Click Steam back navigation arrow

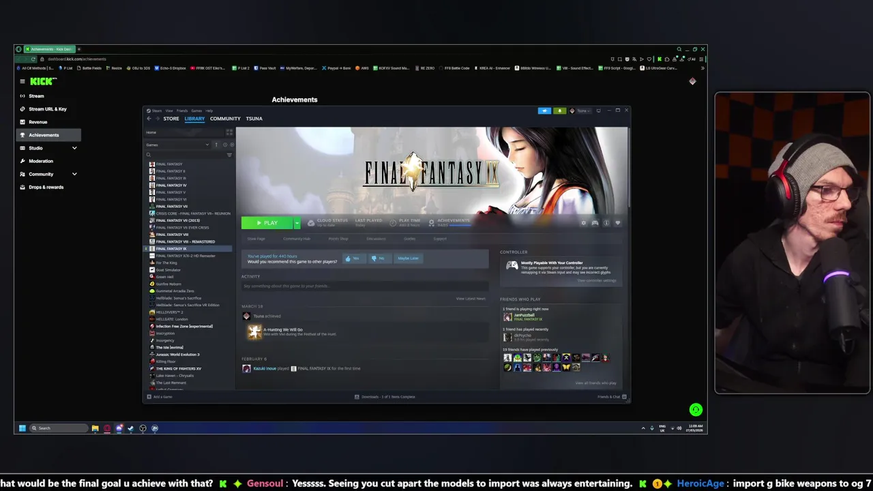tap(149, 119)
